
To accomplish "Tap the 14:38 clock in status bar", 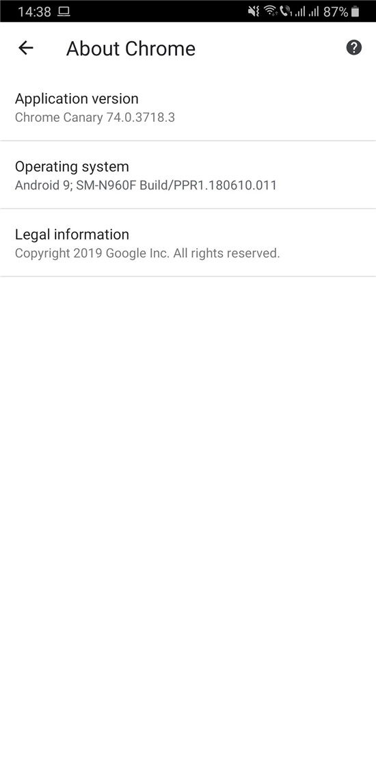I will (34, 12).
